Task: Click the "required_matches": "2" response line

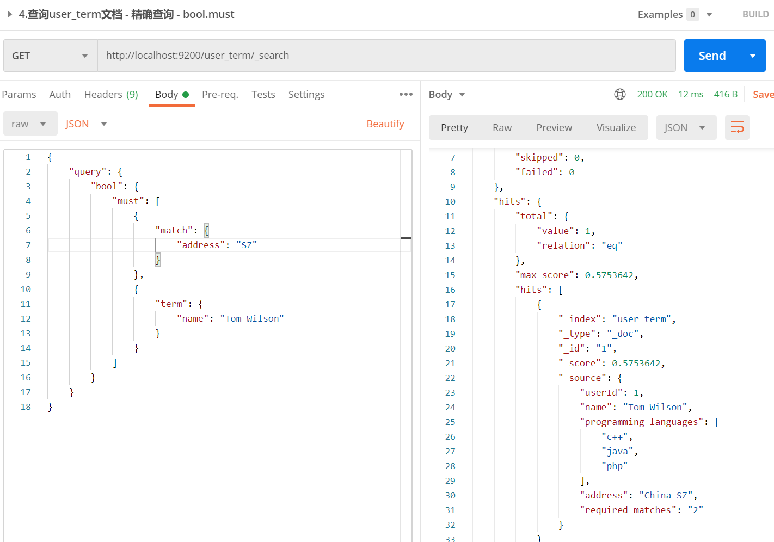Action: [641, 510]
